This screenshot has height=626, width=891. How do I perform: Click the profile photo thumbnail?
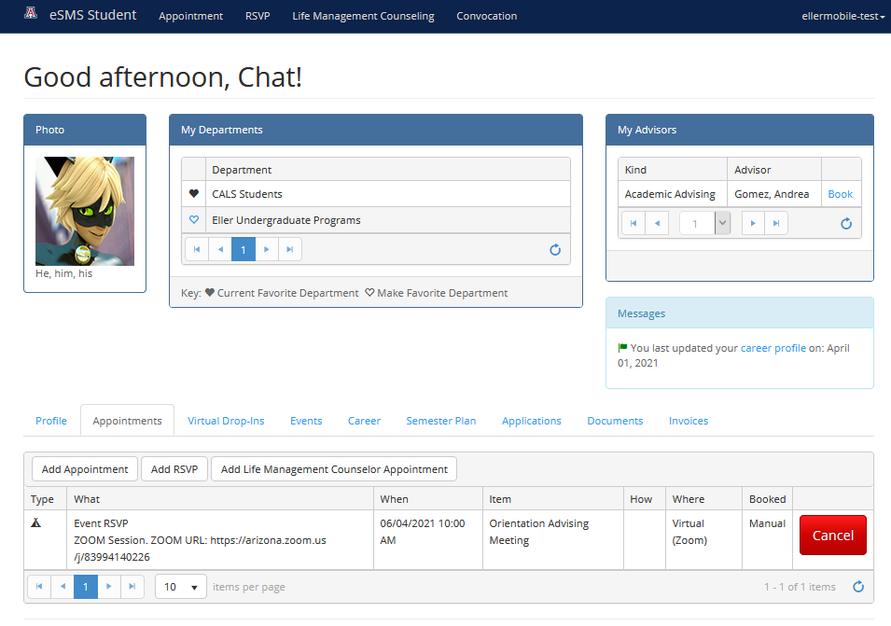coord(85,211)
